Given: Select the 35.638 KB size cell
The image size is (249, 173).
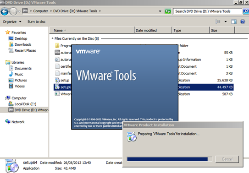Looking at the screenshot, I should (225, 80).
